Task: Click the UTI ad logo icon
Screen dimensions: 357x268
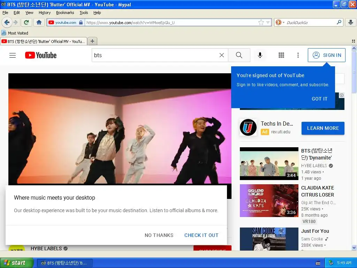Action: (x=248, y=127)
